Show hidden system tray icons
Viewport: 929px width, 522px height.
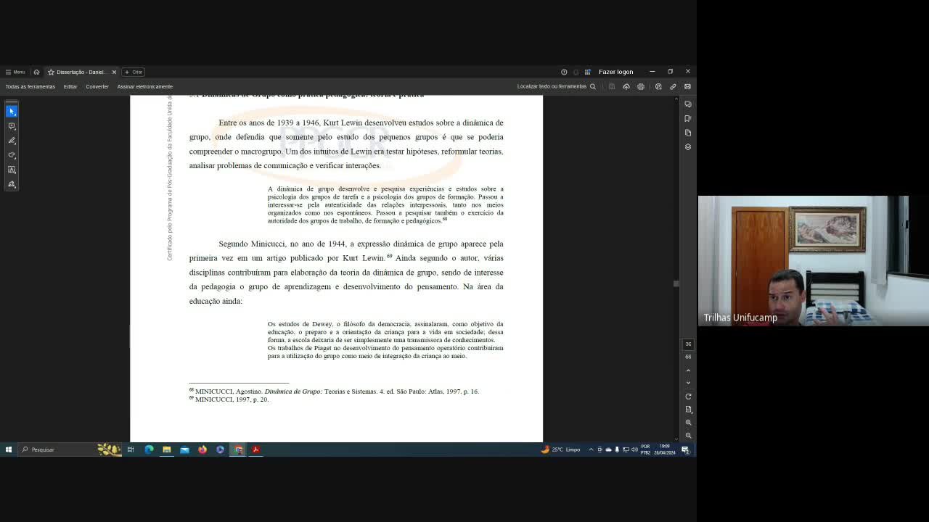591,449
